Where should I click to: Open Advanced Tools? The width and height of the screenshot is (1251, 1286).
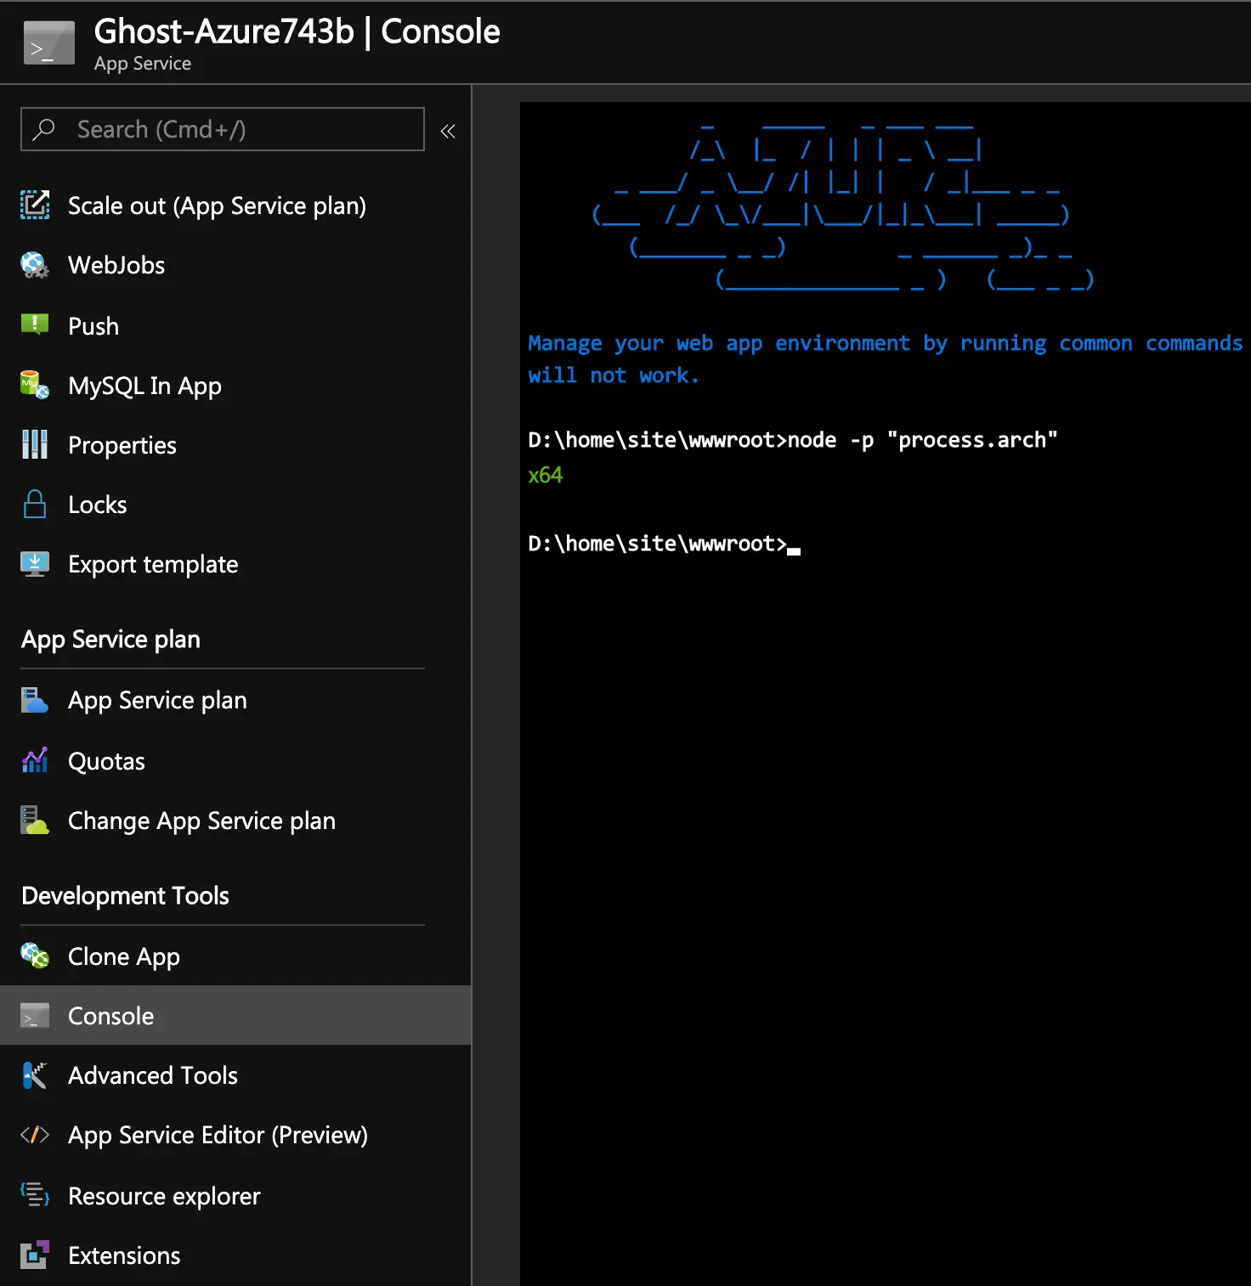click(235, 1075)
